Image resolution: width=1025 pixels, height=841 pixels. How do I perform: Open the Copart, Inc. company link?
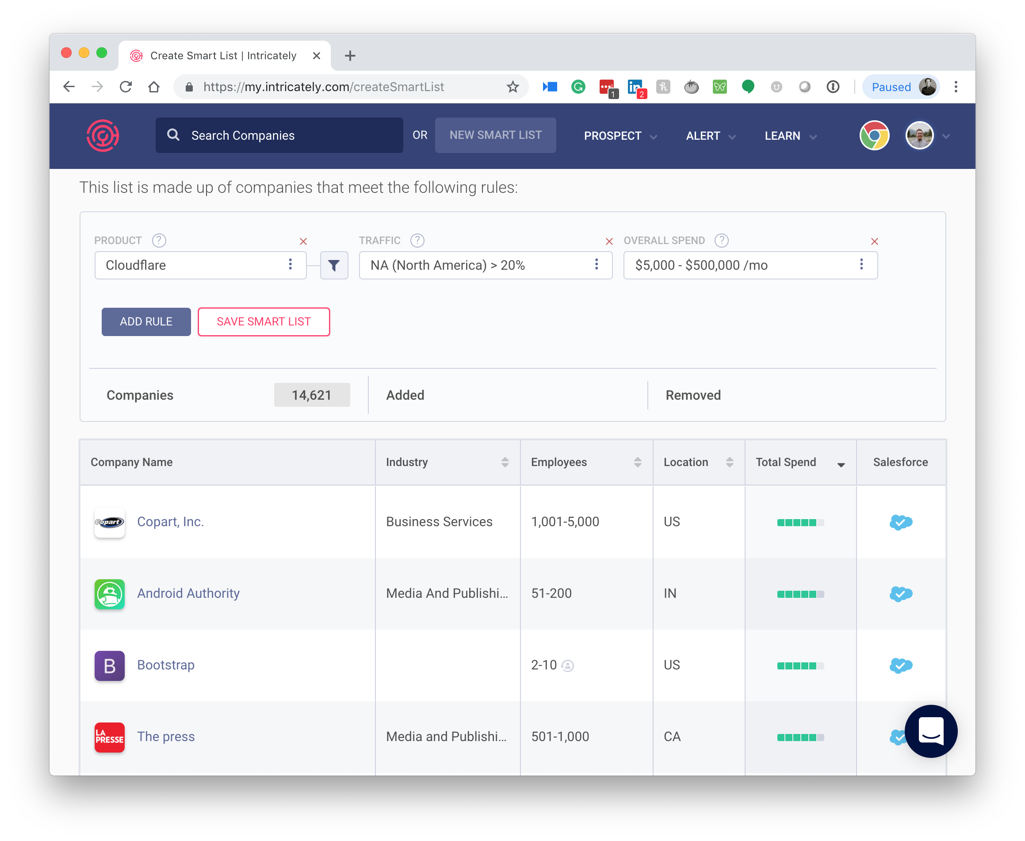click(170, 522)
